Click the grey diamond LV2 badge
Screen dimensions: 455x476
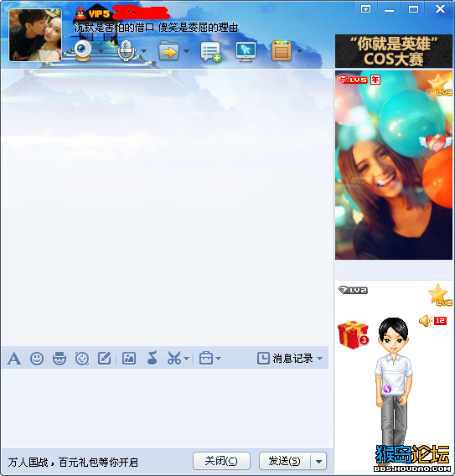[353, 290]
